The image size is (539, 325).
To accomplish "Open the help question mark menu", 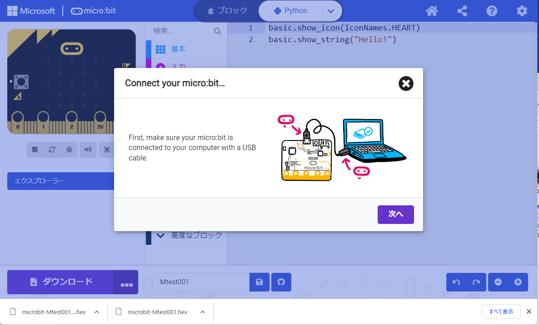I will coord(492,11).
